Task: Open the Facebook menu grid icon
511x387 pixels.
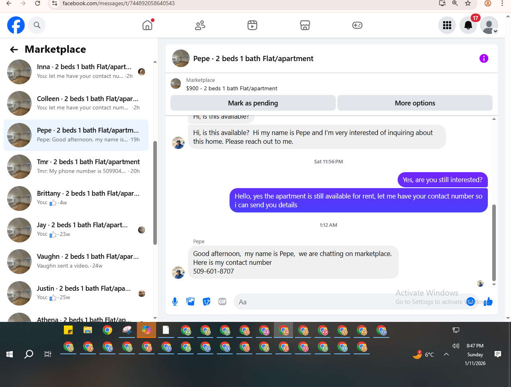Action: [x=447, y=25]
